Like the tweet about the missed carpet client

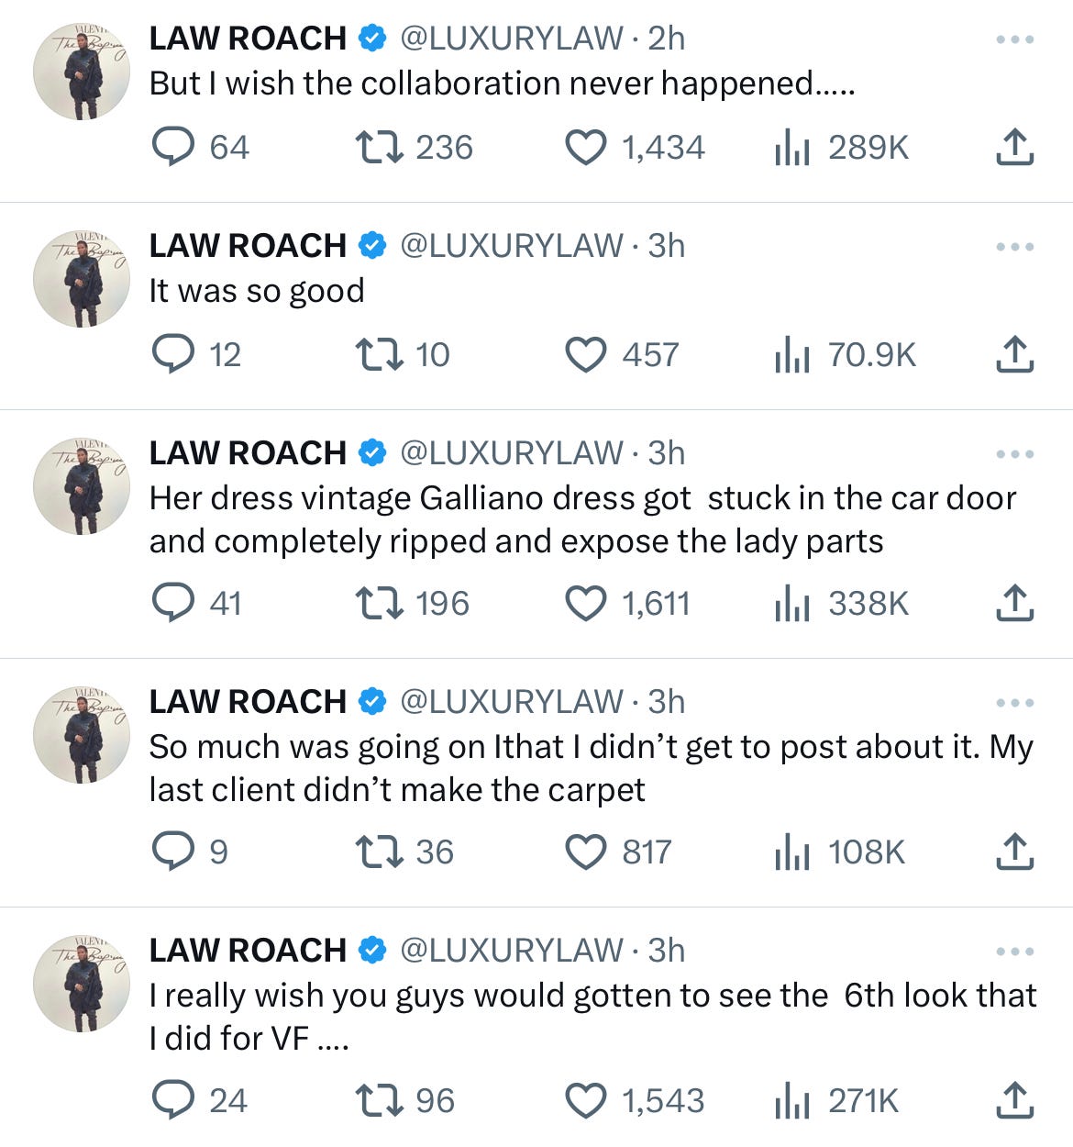click(584, 852)
